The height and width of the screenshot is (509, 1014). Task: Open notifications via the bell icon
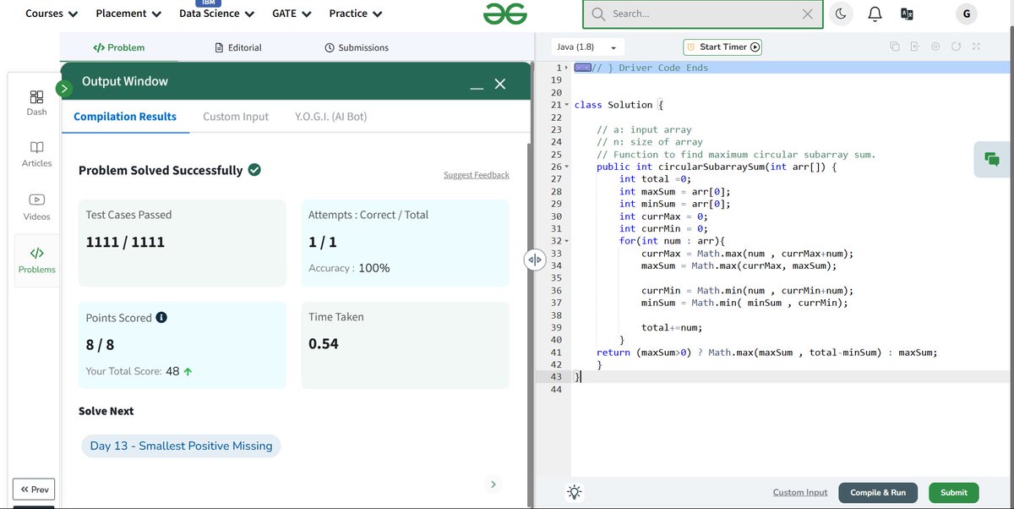coord(875,14)
